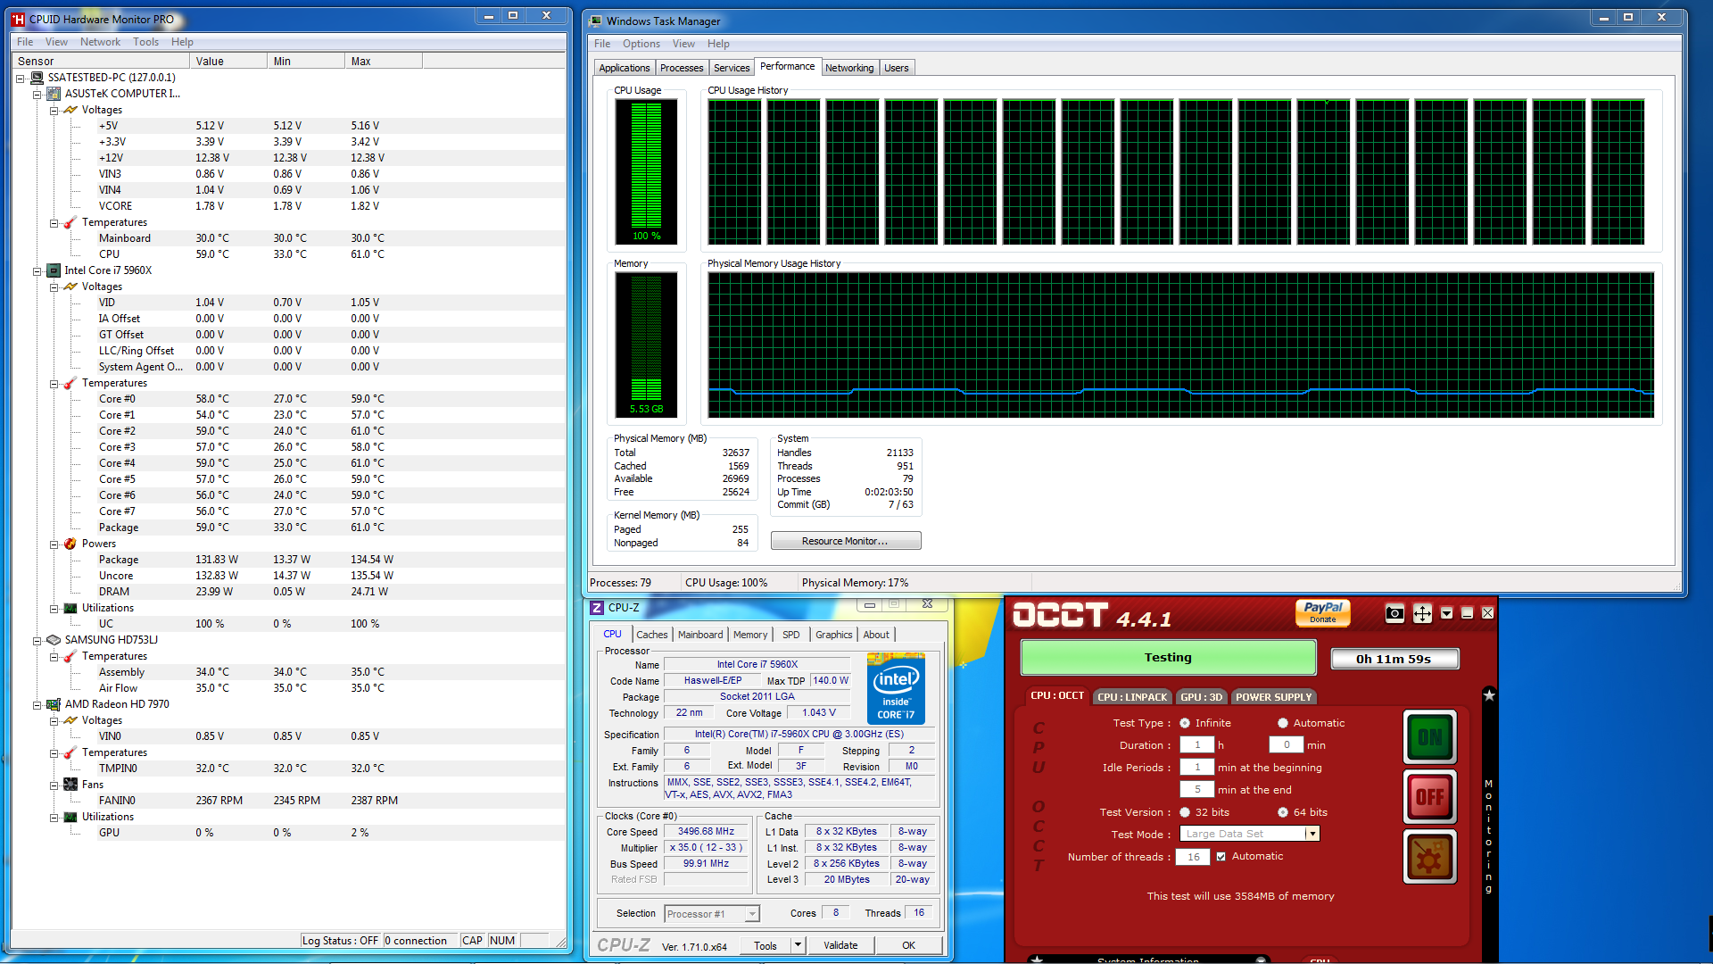Click the green Testing status bar

tap(1168, 658)
